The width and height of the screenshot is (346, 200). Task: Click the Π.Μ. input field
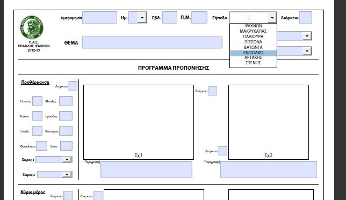click(199, 18)
